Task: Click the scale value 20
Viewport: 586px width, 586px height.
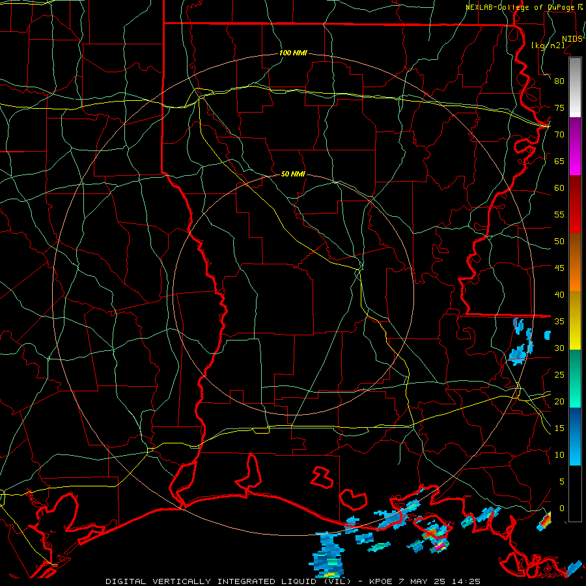Action: [559, 401]
